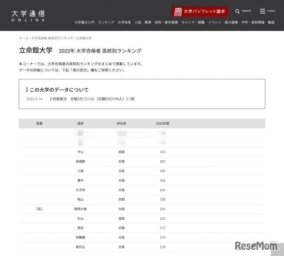
Task: Click the 立命館大学 page heading
Action: pyautogui.click(x=35, y=50)
